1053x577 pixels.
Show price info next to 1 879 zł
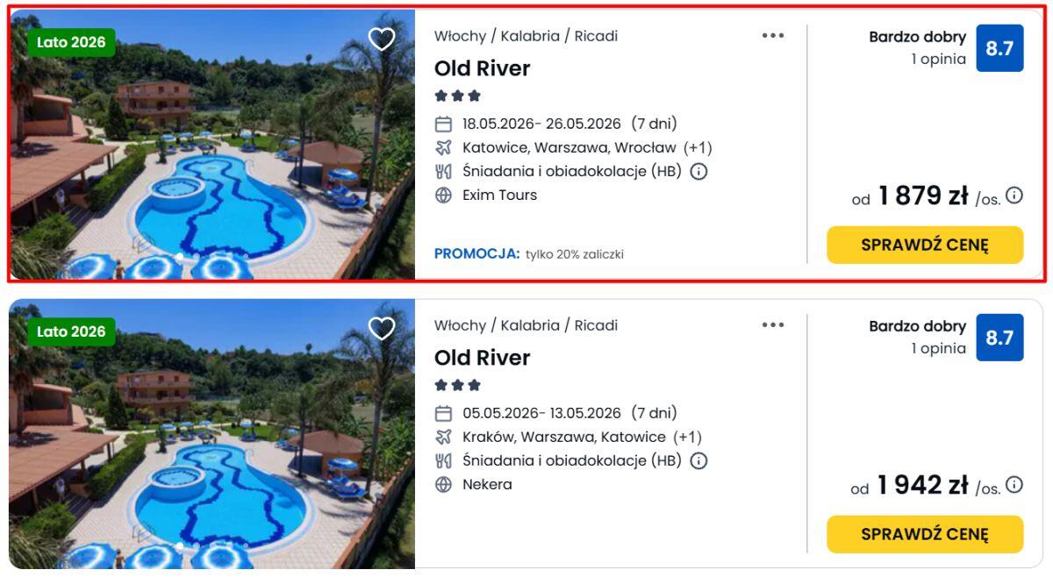point(1014,196)
